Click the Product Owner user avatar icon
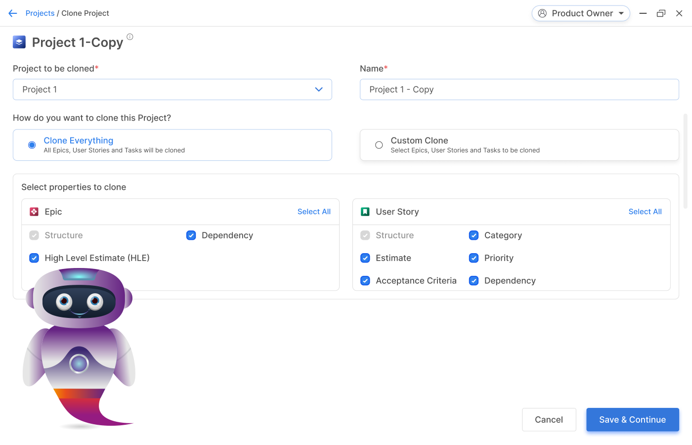 [542, 13]
